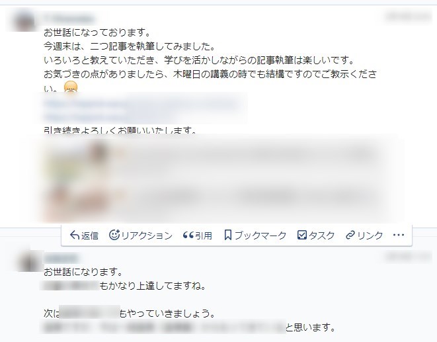The height and width of the screenshot is (342, 437).
Task: Click the 返信 reply arrow button
Action: point(84,235)
